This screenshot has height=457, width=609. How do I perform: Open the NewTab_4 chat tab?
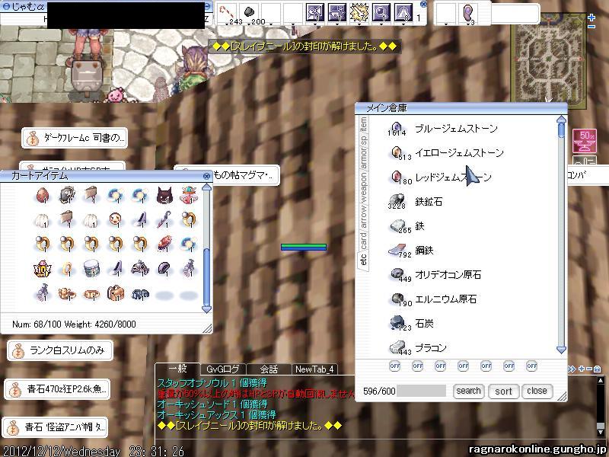pos(314,369)
